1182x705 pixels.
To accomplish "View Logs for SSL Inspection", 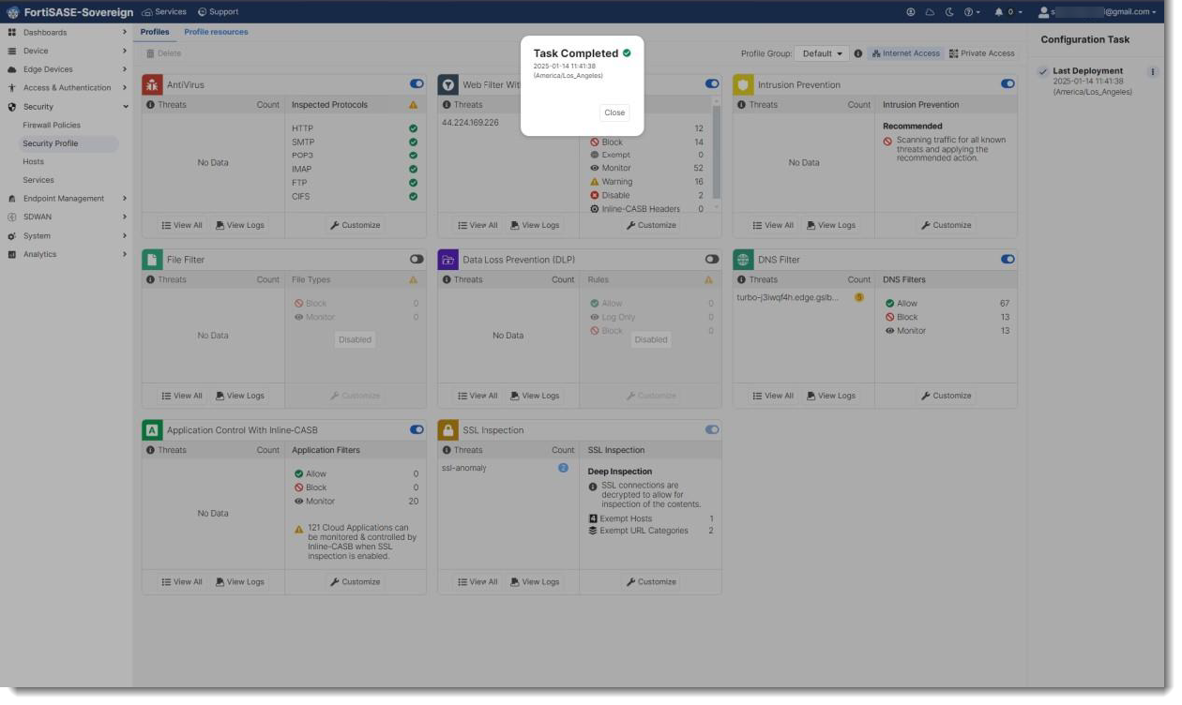I will coord(535,581).
